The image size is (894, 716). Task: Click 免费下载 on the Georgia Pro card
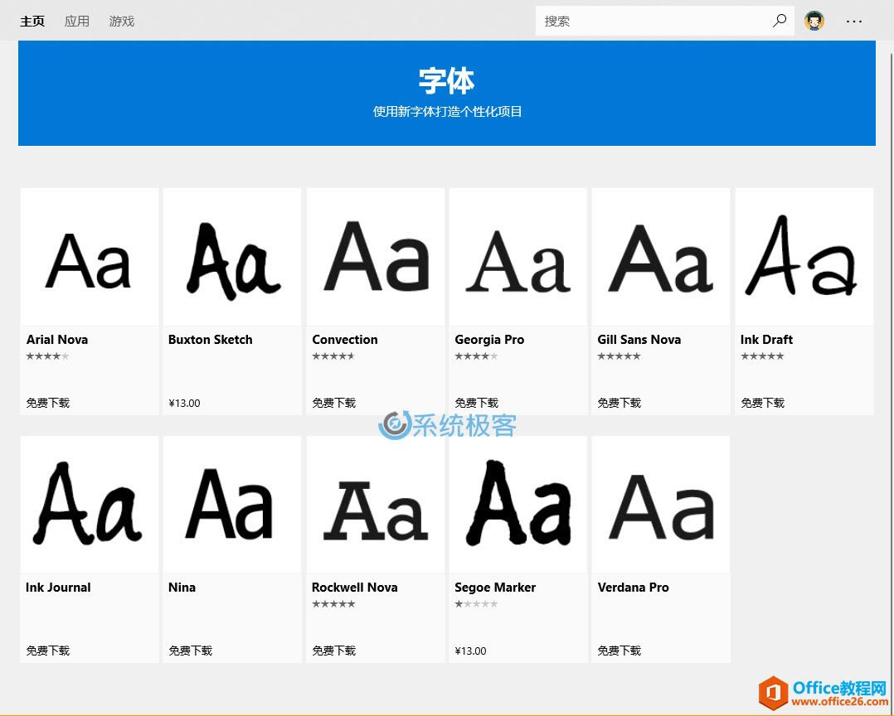[x=477, y=403]
